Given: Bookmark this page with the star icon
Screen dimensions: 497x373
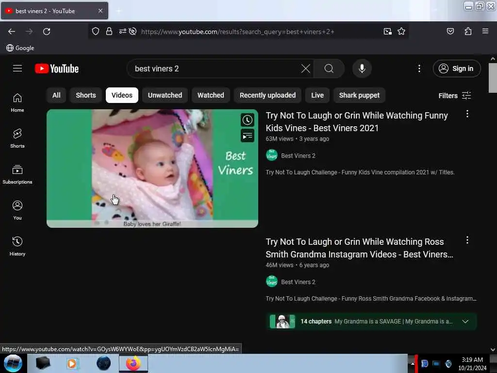Looking at the screenshot, I should tap(401, 31).
